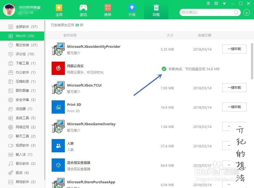This screenshot has width=254, height=188.
Task: Click the 混合现实查看器 title text
Action: tap(79, 163)
